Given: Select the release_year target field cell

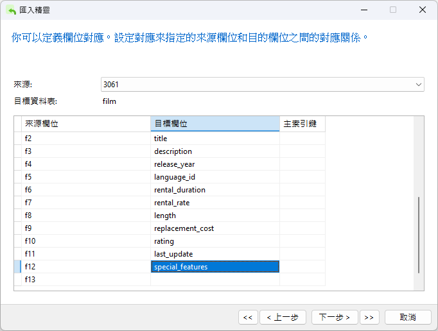Looking at the screenshot, I should tap(215, 164).
